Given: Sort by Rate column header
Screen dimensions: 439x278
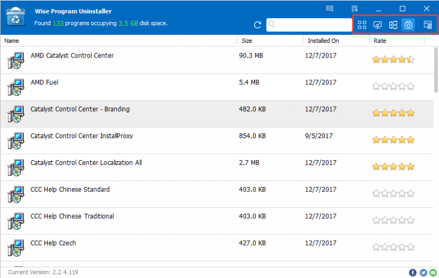Looking at the screenshot, I should pos(397,41).
